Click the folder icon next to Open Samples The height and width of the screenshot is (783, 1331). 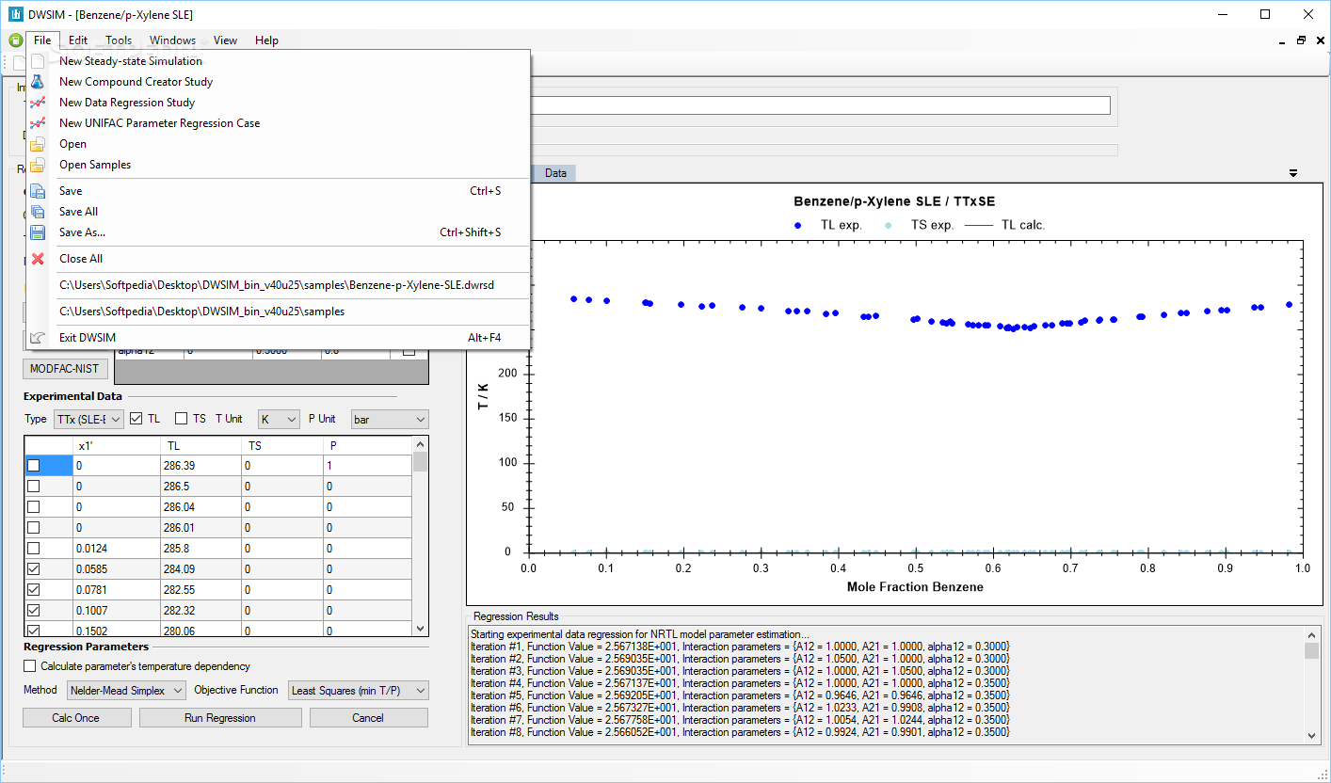[38, 165]
